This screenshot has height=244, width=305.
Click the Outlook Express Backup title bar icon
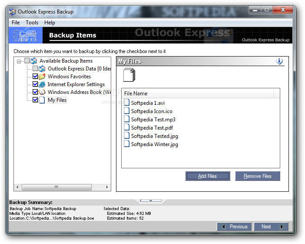pyautogui.click(x=12, y=12)
